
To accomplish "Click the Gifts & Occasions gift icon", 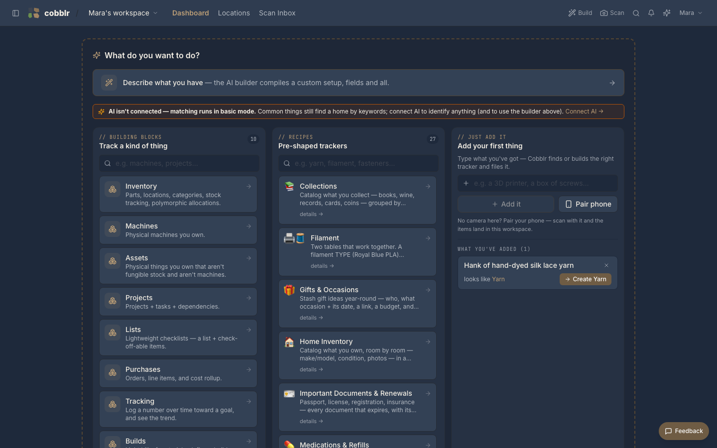I will click(x=289, y=290).
